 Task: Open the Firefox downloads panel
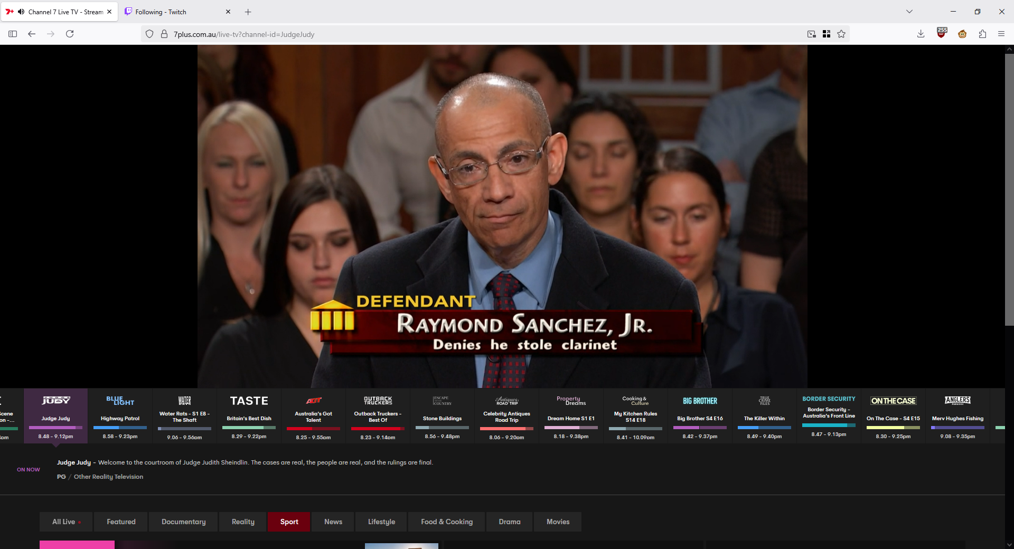point(921,34)
